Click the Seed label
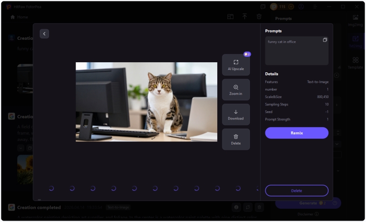366x222 pixels. click(269, 112)
